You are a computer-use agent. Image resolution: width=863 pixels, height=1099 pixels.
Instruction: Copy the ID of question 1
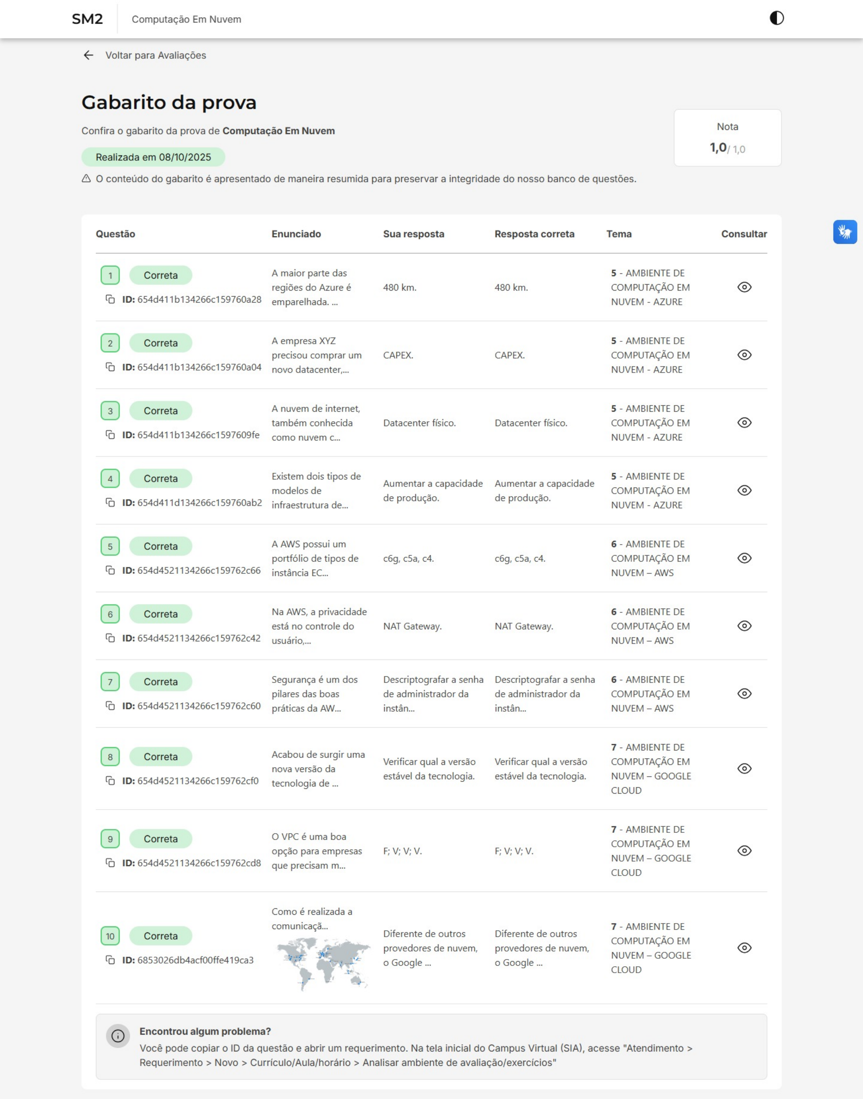pyautogui.click(x=110, y=299)
